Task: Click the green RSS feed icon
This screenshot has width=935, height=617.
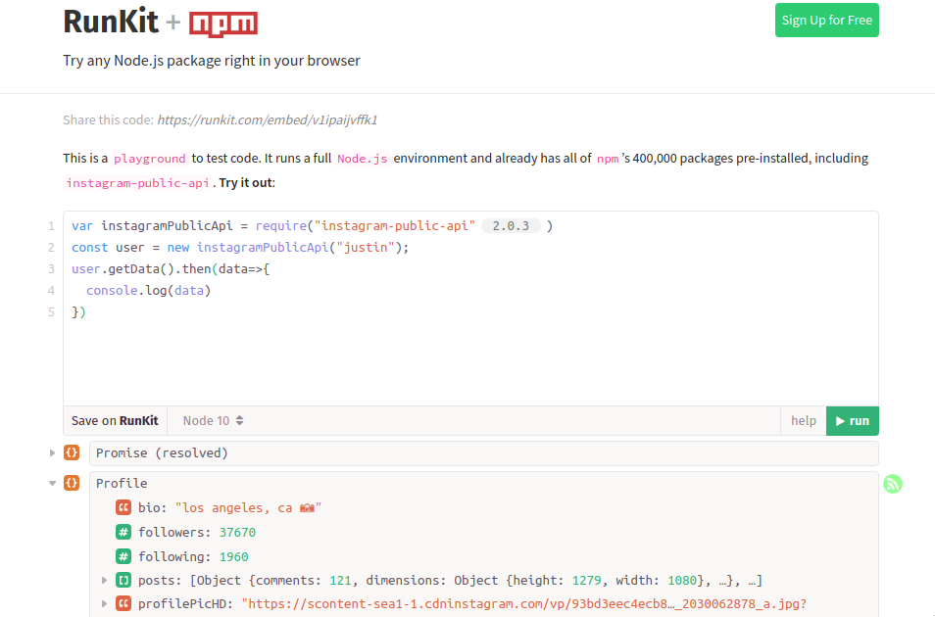Action: (893, 484)
